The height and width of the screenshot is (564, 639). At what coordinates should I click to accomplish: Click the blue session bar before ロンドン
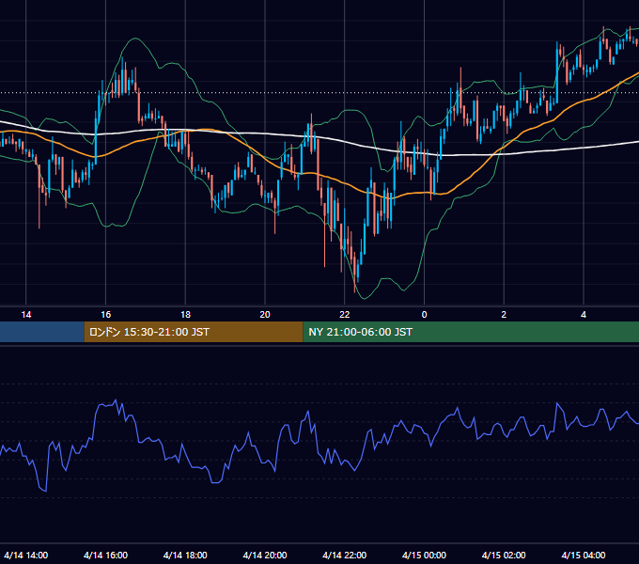[x=42, y=332]
